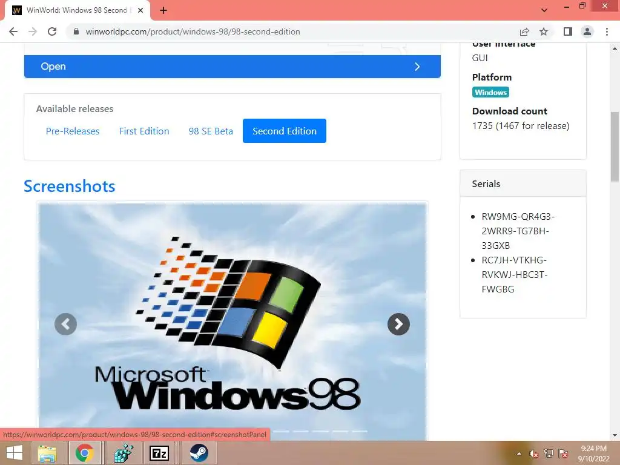This screenshot has width=620, height=465.
Task: Open a new browser tab
Action: point(163,11)
